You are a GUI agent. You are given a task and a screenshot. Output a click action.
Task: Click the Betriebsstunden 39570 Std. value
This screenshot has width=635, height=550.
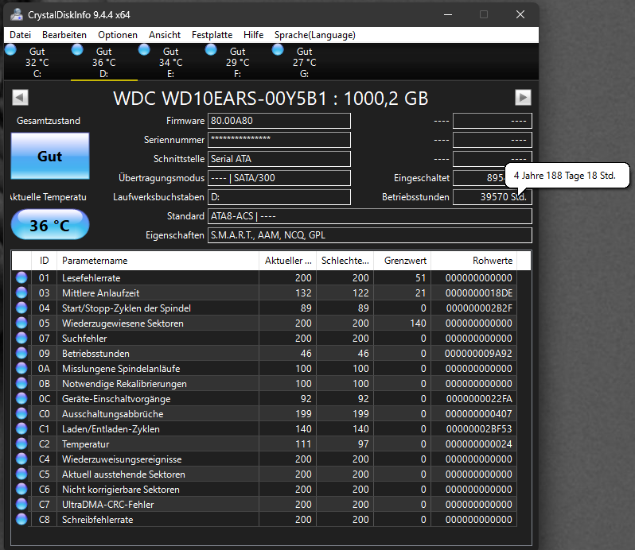492,197
